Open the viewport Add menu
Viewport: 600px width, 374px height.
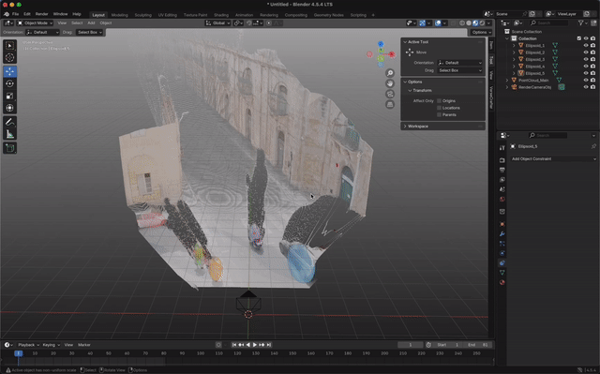tap(91, 22)
